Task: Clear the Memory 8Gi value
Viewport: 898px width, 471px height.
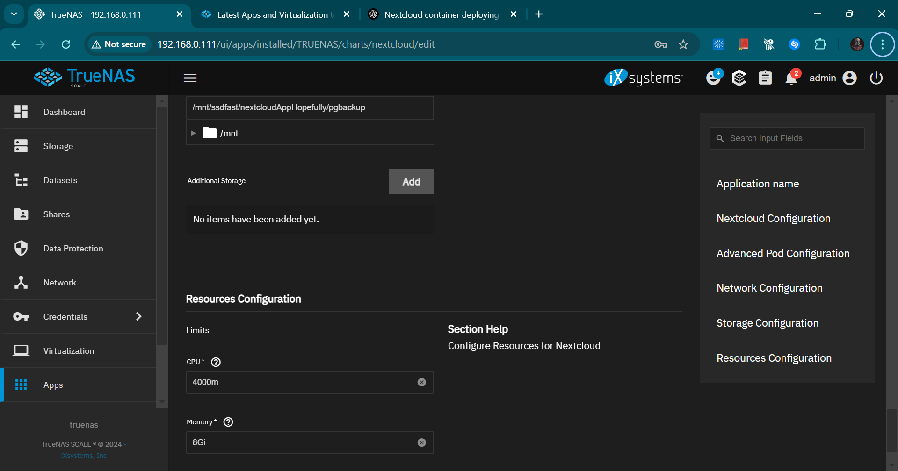Action: (422, 442)
